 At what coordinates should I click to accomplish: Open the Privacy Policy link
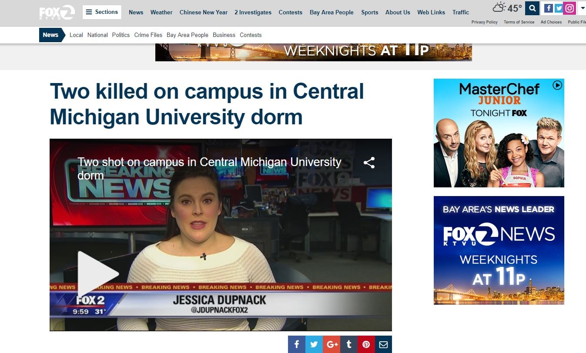(484, 22)
